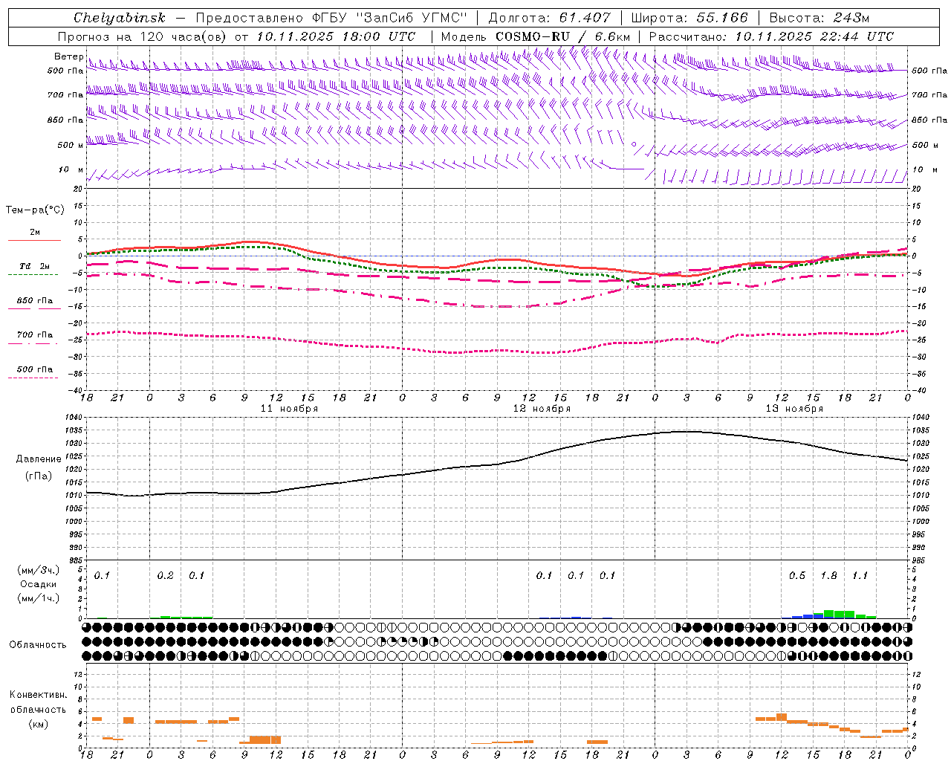Screen dimensions: 951x761
Task: Click the (гПа) pressure unit label
Action: [39, 476]
